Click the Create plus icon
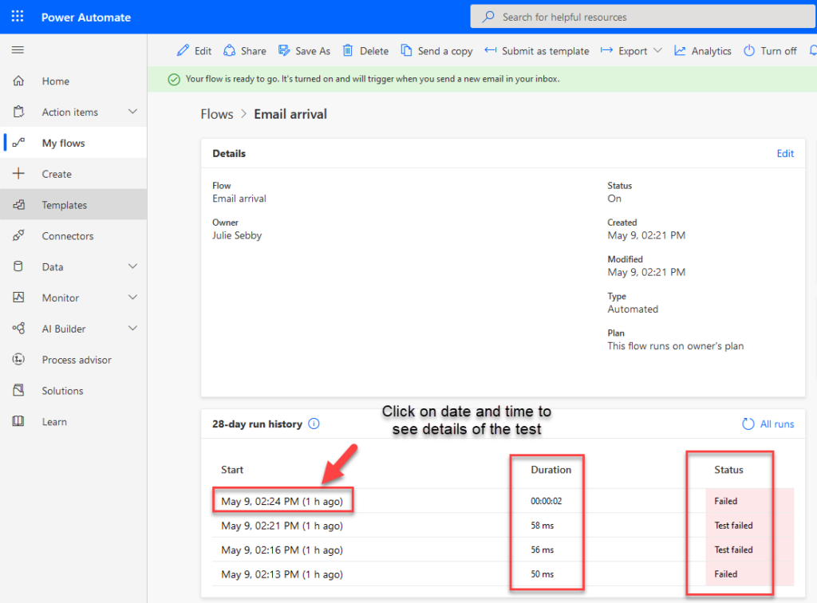Image resolution: width=817 pixels, height=603 pixels. pos(18,173)
